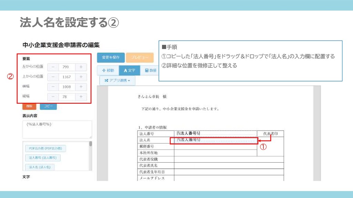Image resolution: width=353 pixels, height=198 pixels.
Task: Decrease the 横幅 value with minus
Action: tap(53, 87)
